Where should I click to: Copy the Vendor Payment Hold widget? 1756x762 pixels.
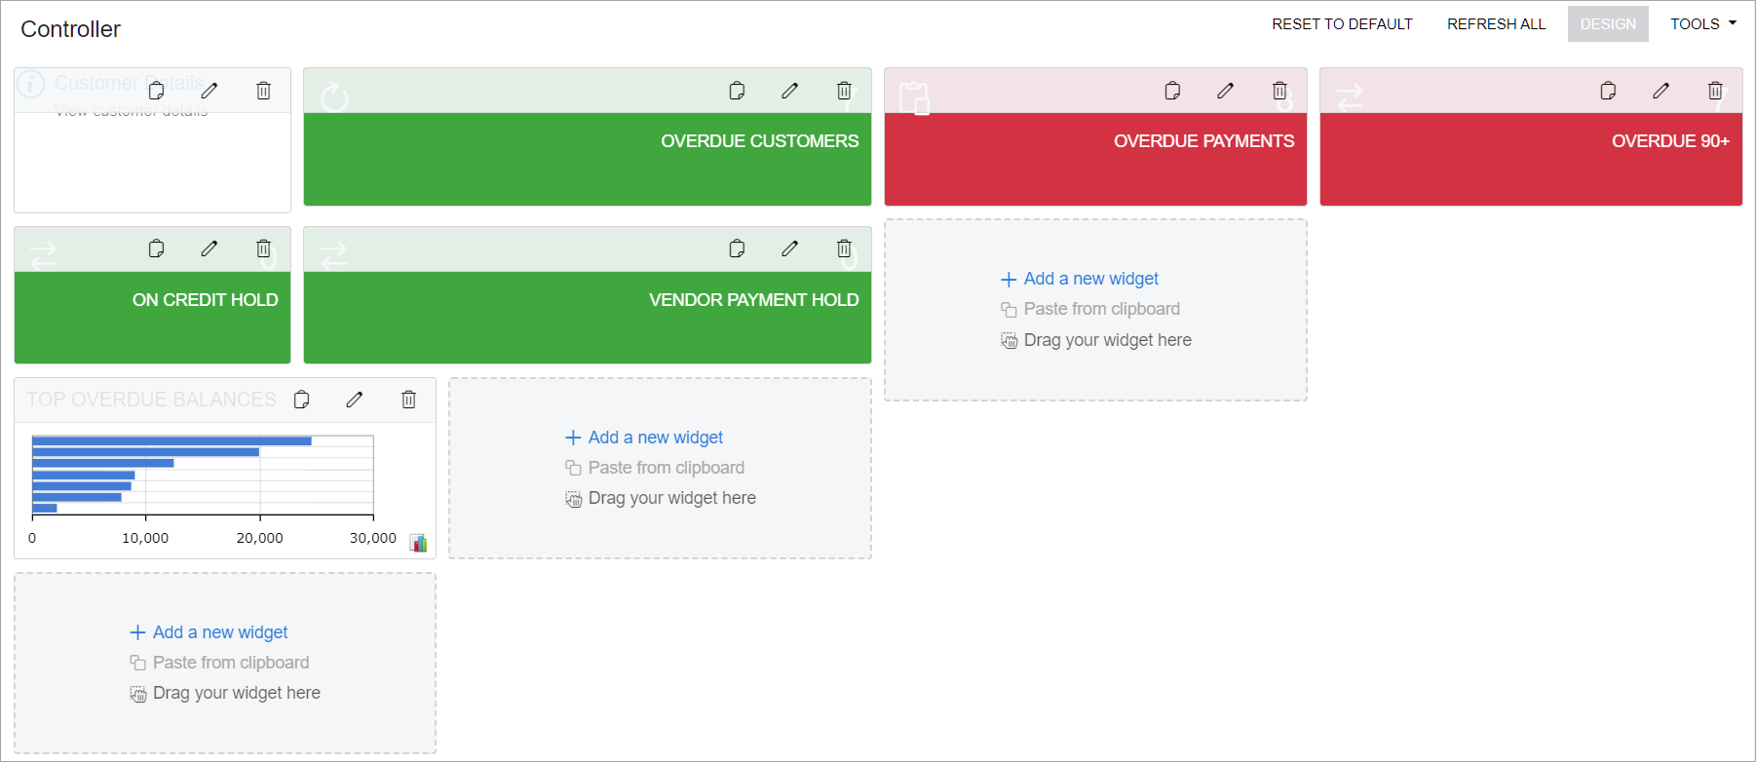click(x=737, y=248)
